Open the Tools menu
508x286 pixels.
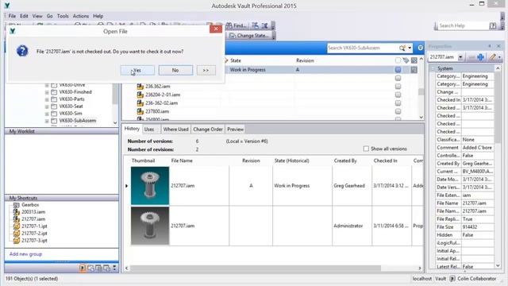click(x=63, y=16)
